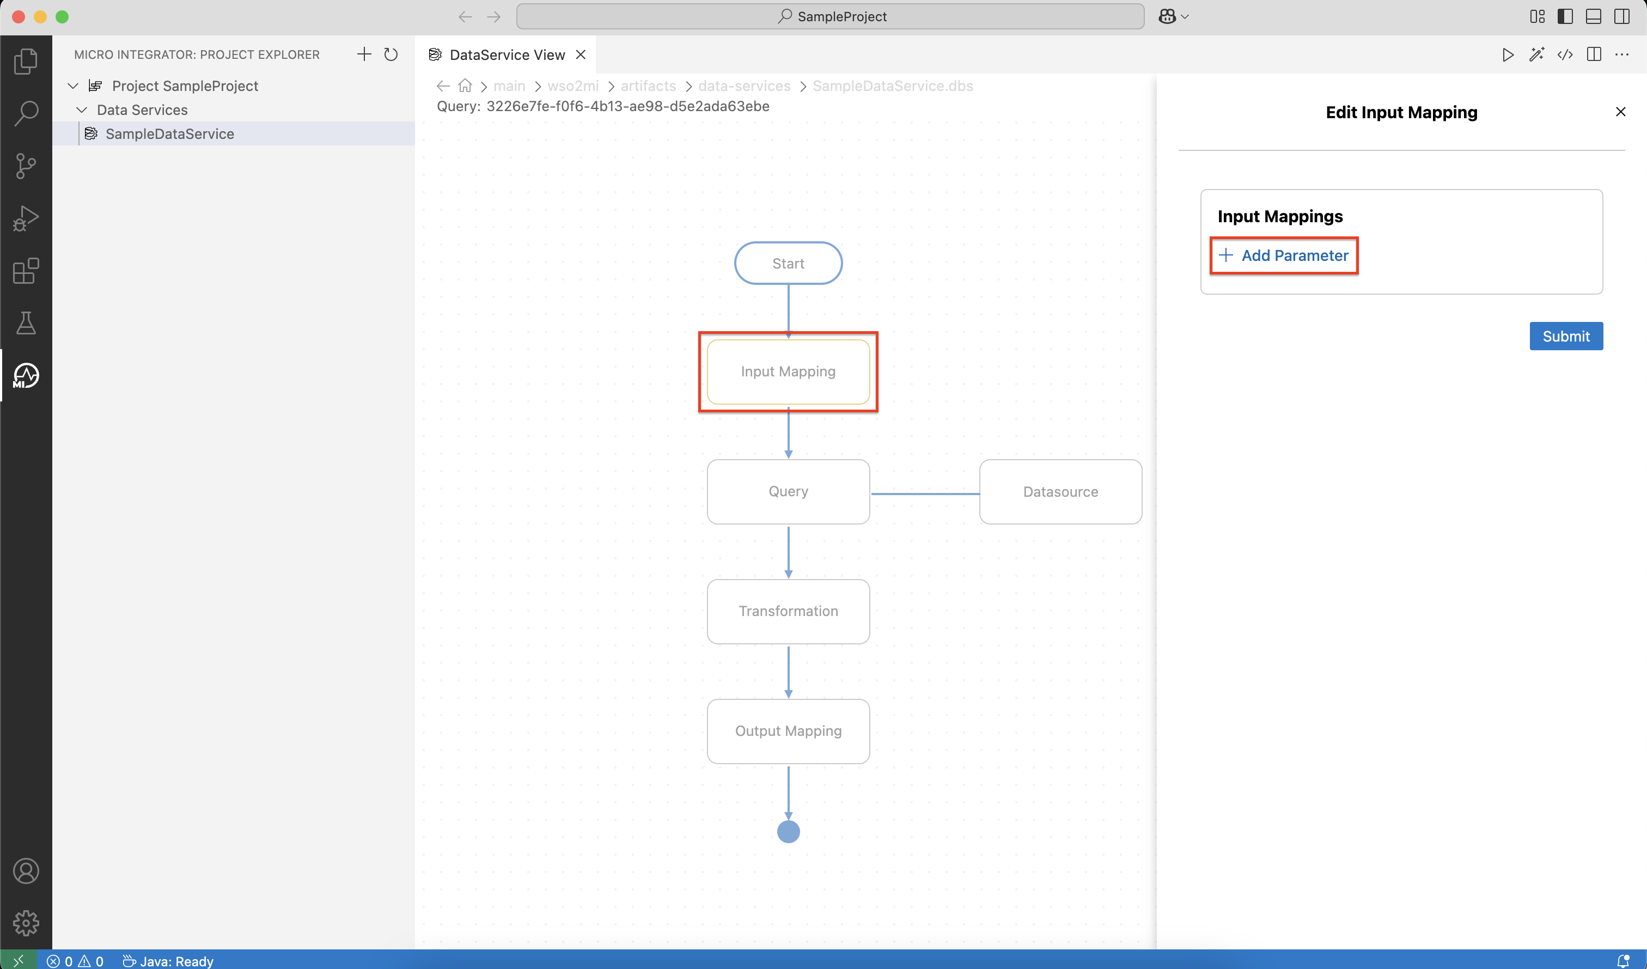Screen dimensions: 1647x969
Task: Open the Testing view flask icon
Action: pyautogui.click(x=26, y=323)
